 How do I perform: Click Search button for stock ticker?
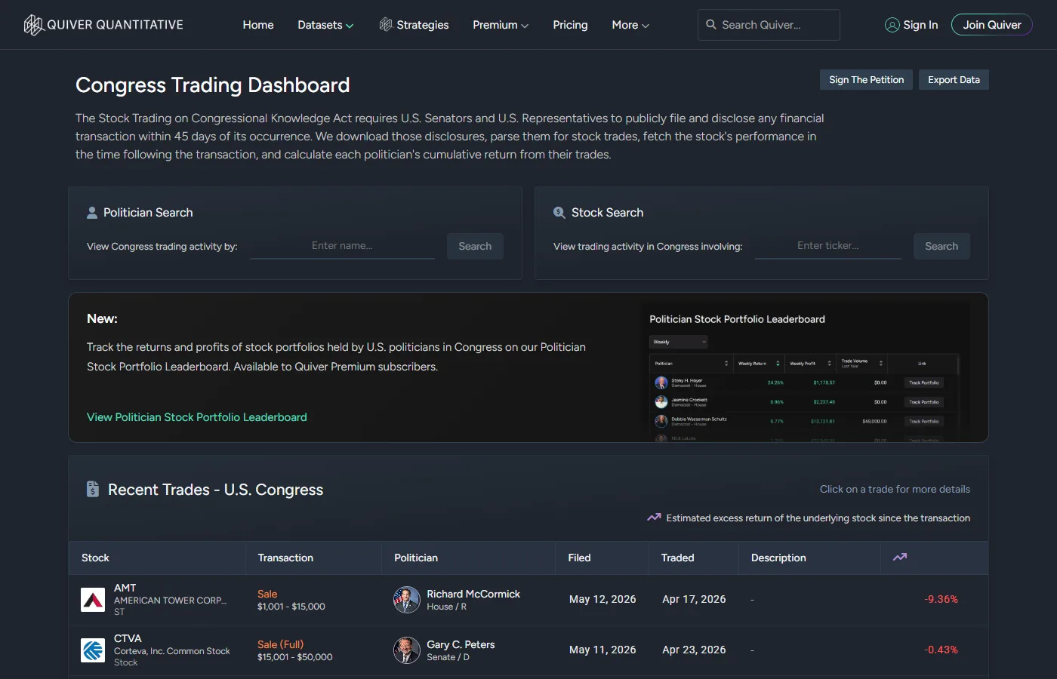pyautogui.click(x=941, y=246)
